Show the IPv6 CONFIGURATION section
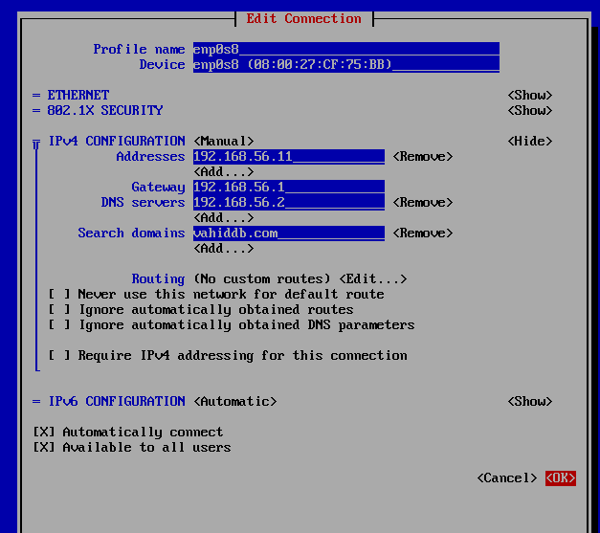 click(529, 402)
